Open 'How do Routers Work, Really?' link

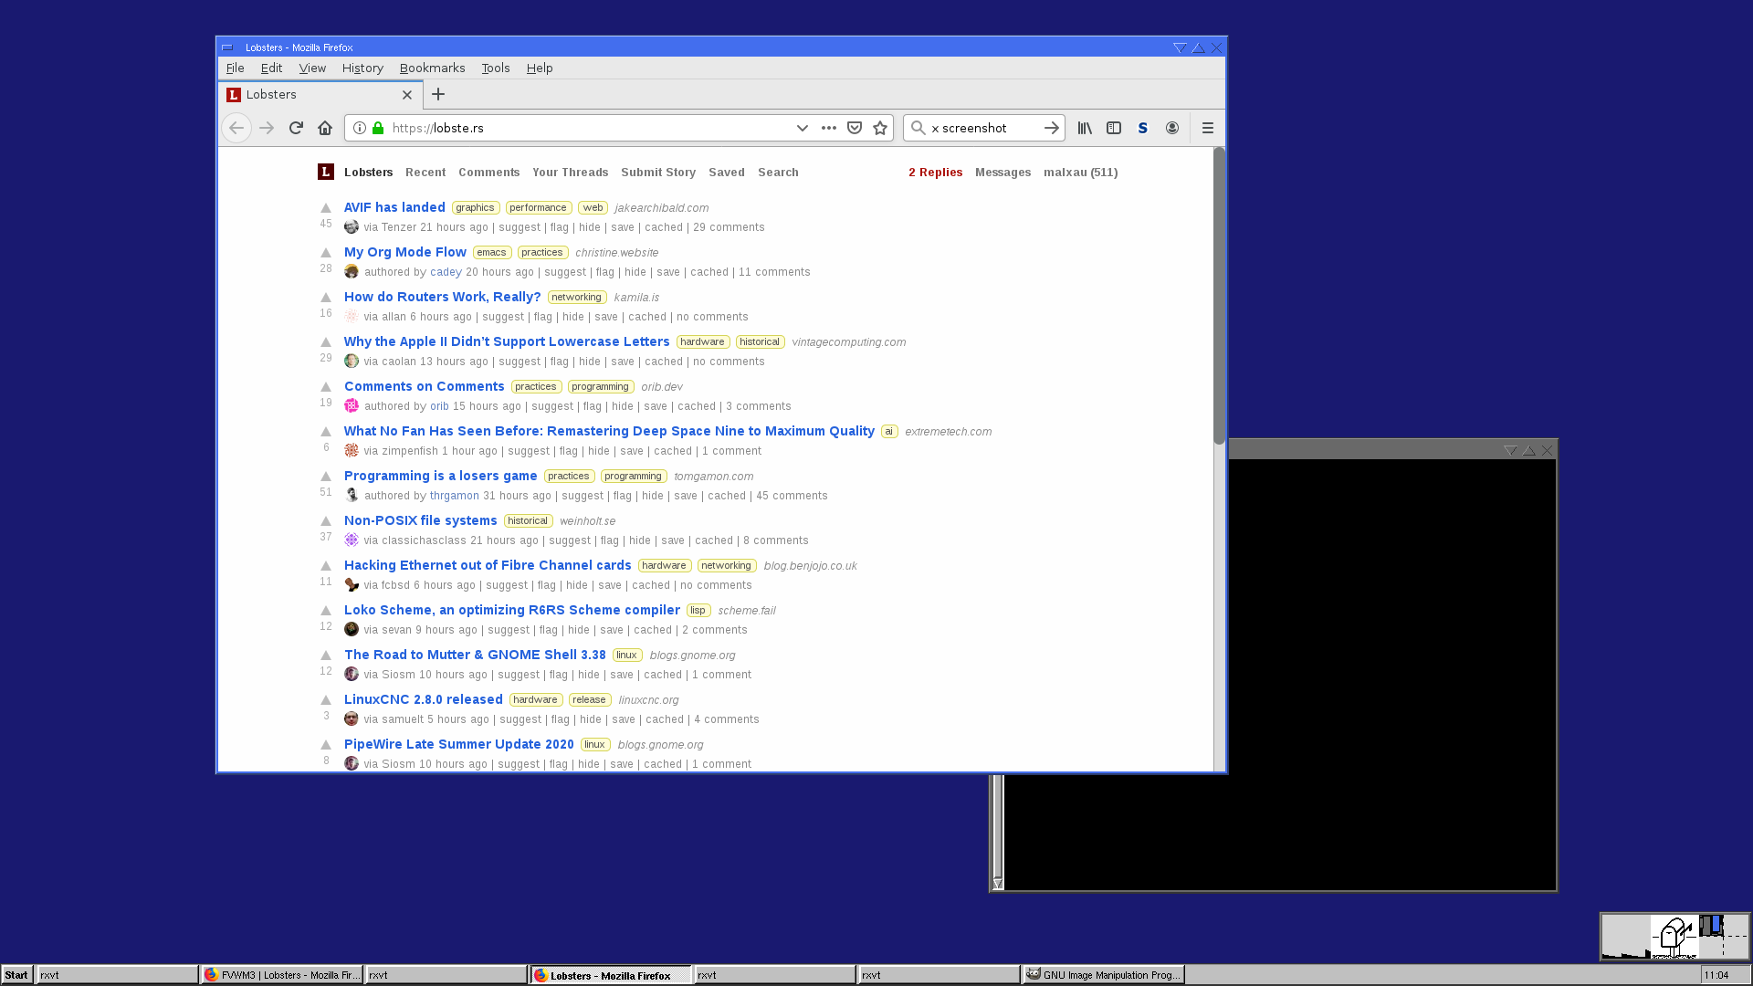click(x=442, y=297)
